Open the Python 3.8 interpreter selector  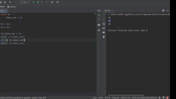point(125,98)
